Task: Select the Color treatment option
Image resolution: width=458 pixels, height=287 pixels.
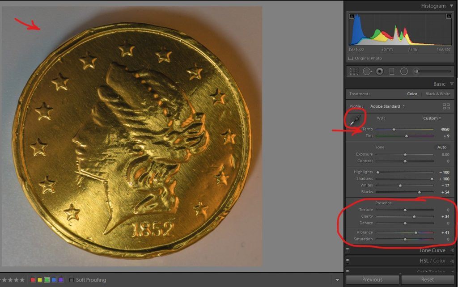Action: pos(412,94)
